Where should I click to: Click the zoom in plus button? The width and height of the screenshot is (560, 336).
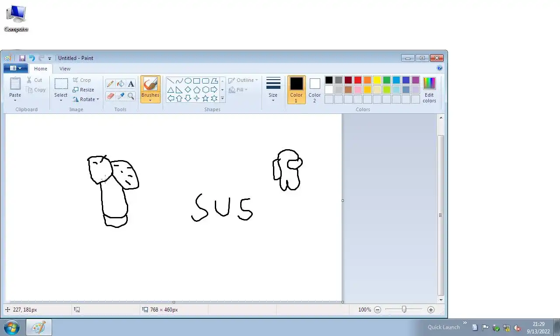pyautogui.click(x=431, y=310)
